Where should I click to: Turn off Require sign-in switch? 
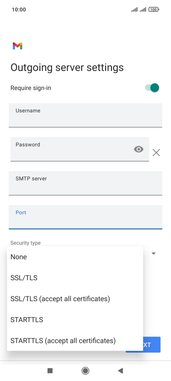[152, 88]
